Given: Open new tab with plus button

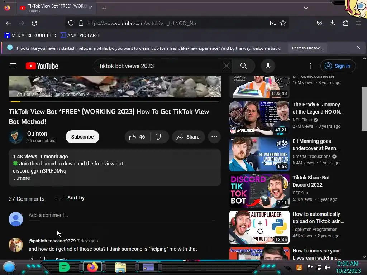Looking at the screenshot, I should 104,8.
